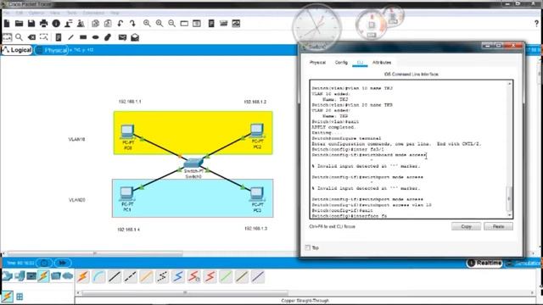Open the Network Information icon
Viewport: 543px width, 305px height.
tap(56, 24)
